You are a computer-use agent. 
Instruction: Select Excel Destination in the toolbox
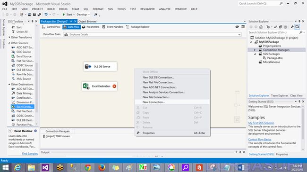coord(23,107)
